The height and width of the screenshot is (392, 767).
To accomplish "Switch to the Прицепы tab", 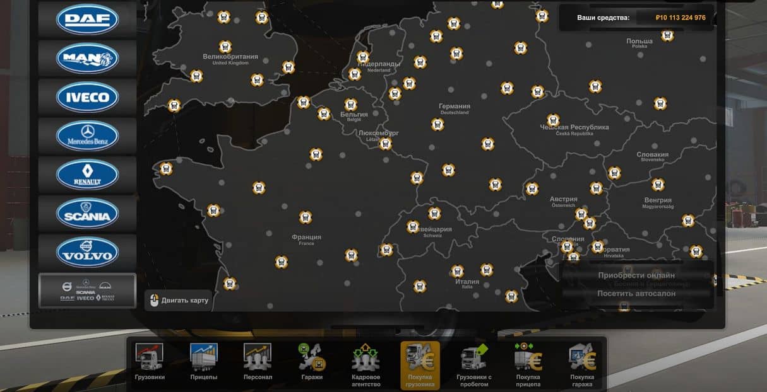I will (x=204, y=363).
